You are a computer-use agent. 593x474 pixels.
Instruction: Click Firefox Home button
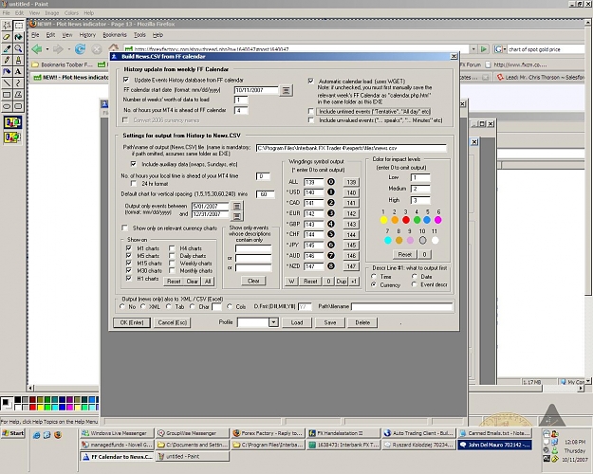pyautogui.click(x=113, y=48)
